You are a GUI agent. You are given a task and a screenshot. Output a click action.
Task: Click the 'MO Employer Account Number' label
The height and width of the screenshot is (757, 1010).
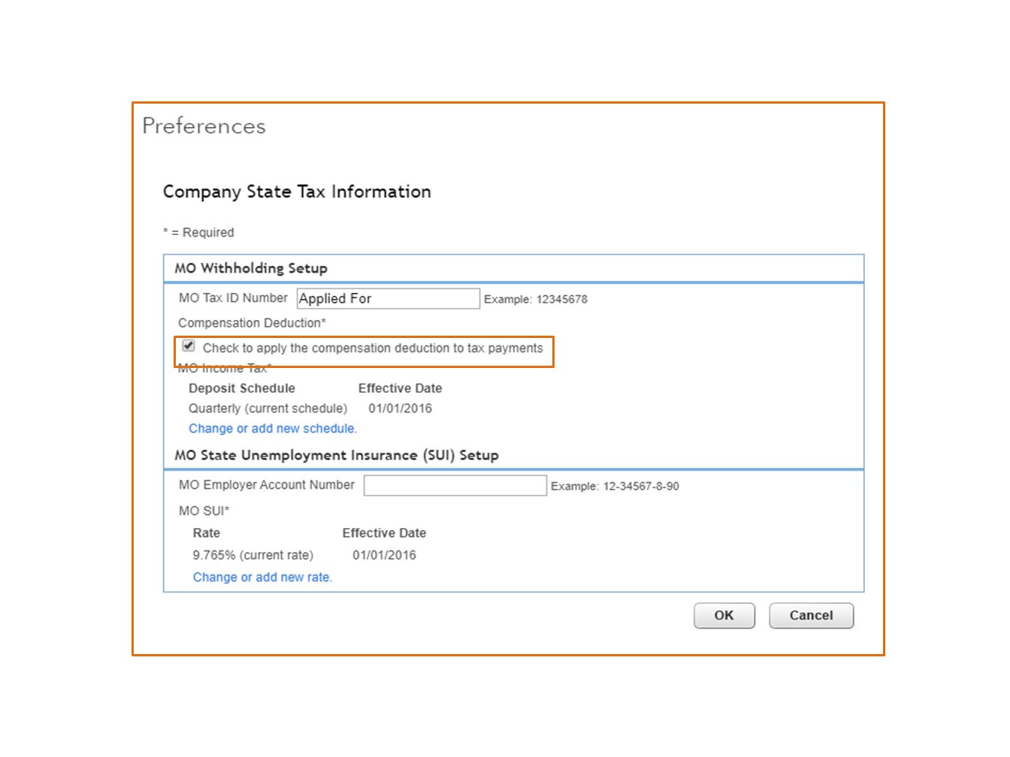tap(266, 485)
